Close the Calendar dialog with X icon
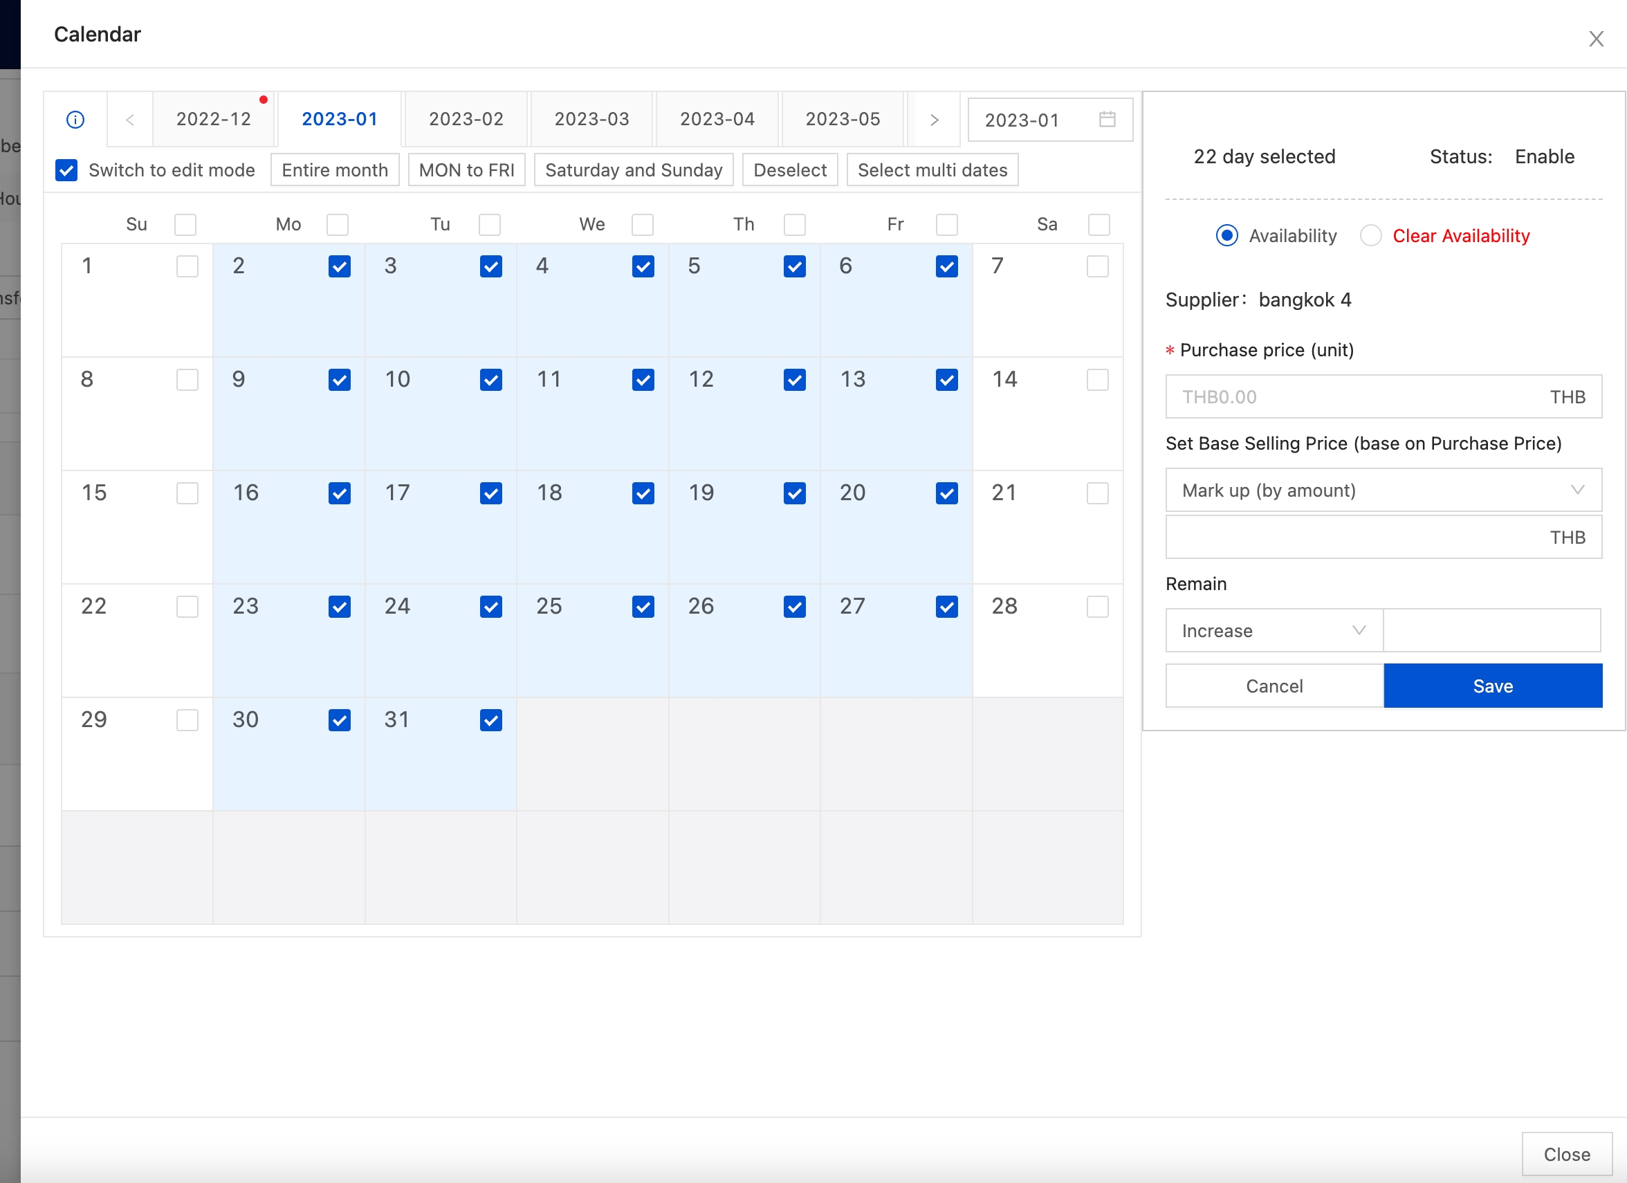This screenshot has width=1627, height=1183. [1595, 39]
